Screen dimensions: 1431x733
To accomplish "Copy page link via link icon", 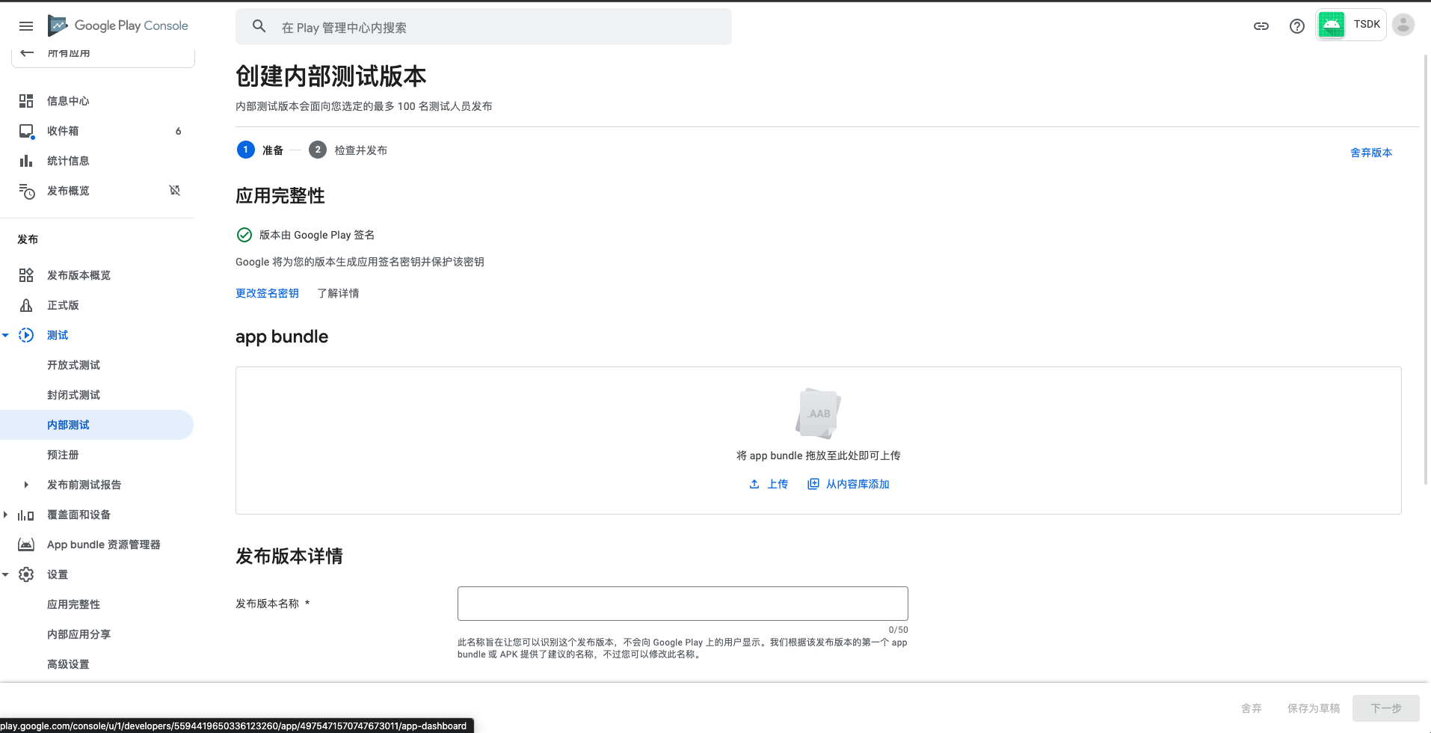I will [1261, 26].
